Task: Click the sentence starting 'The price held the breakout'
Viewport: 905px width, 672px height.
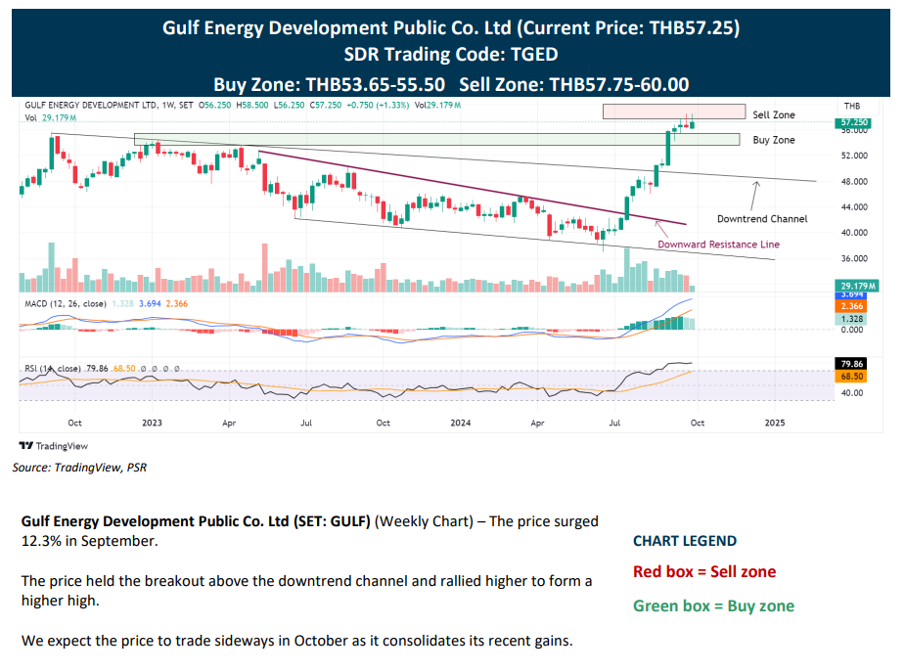Action: coord(306,591)
